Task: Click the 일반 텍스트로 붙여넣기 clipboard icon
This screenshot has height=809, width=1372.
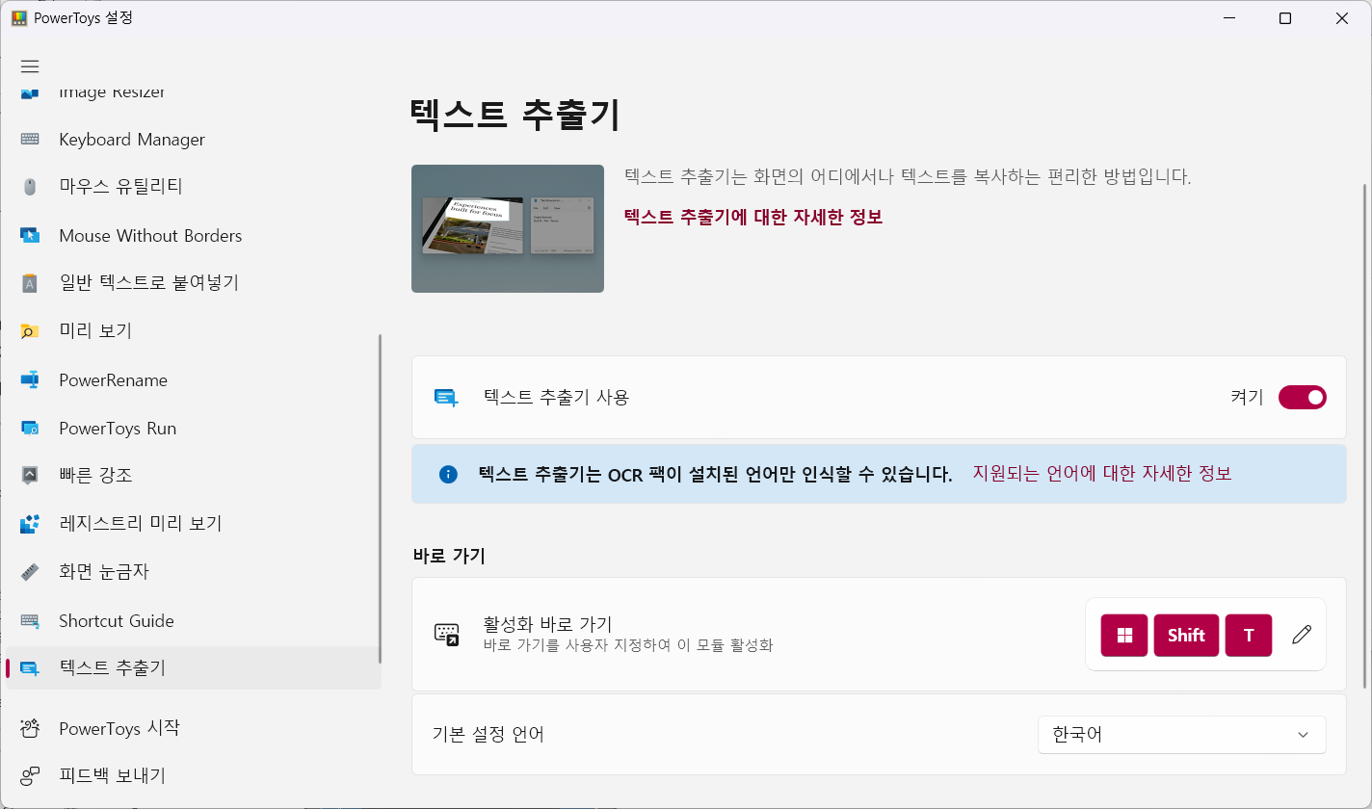Action: [x=30, y=283]
